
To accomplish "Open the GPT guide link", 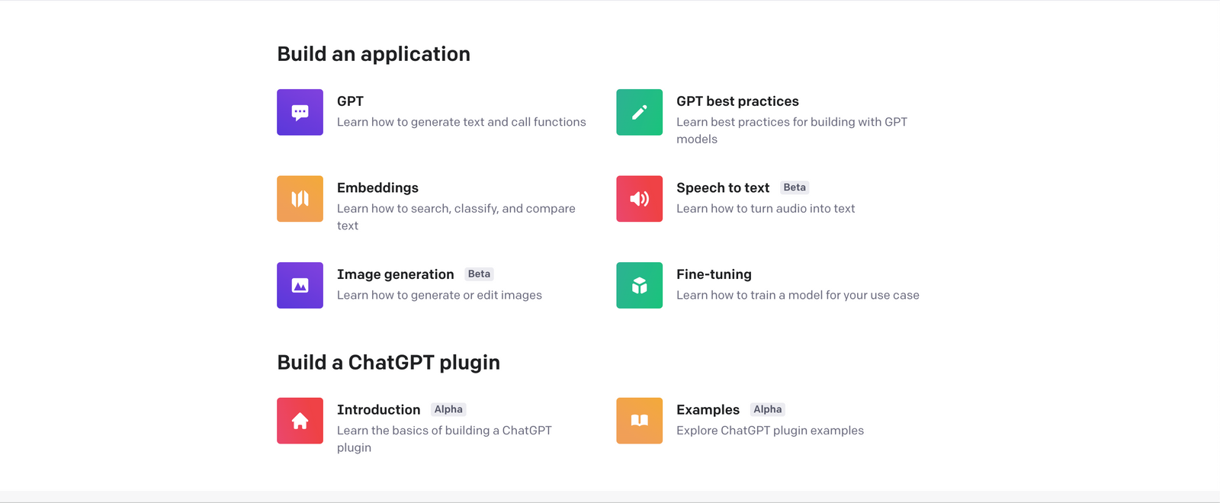I will [350, 101].
